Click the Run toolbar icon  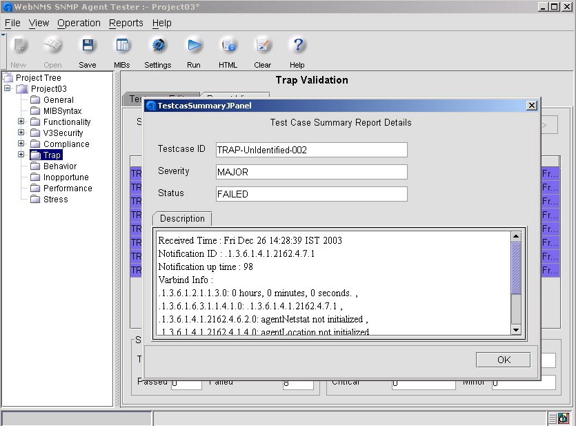[194, 46]
